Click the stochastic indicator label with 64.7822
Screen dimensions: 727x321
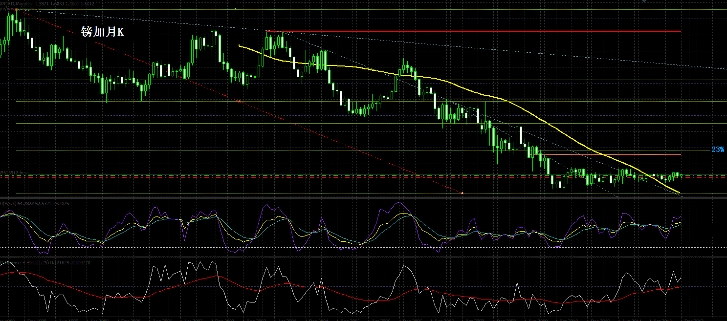pyautogui.click(x=34, y=202)
